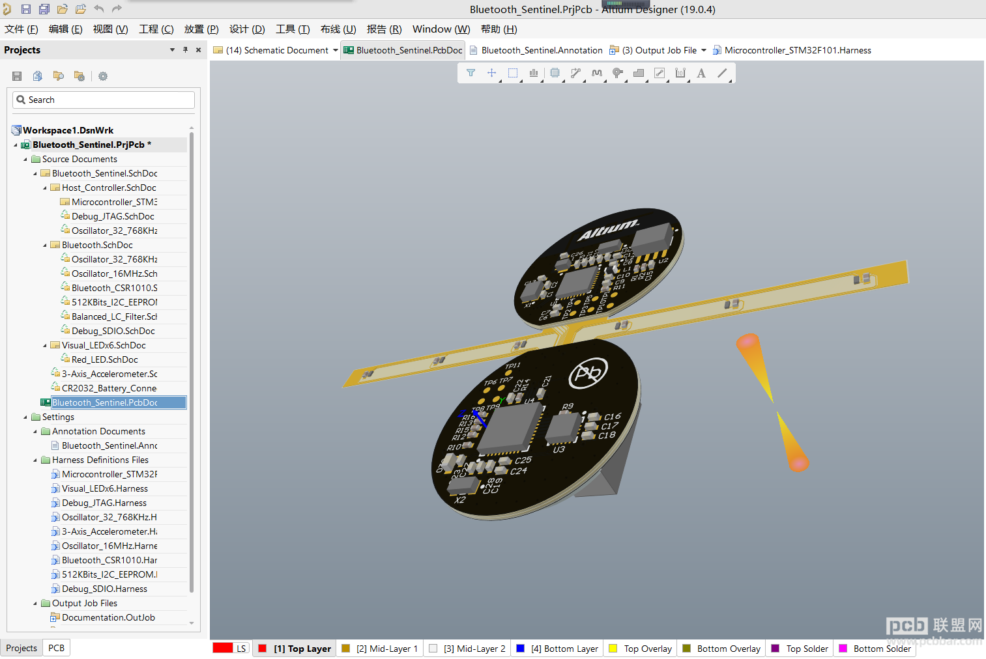Image resolution: width=986 pixels, height=659 pixels.
Task: Collapse the Source Documents folder
Action: click(25, 159)
